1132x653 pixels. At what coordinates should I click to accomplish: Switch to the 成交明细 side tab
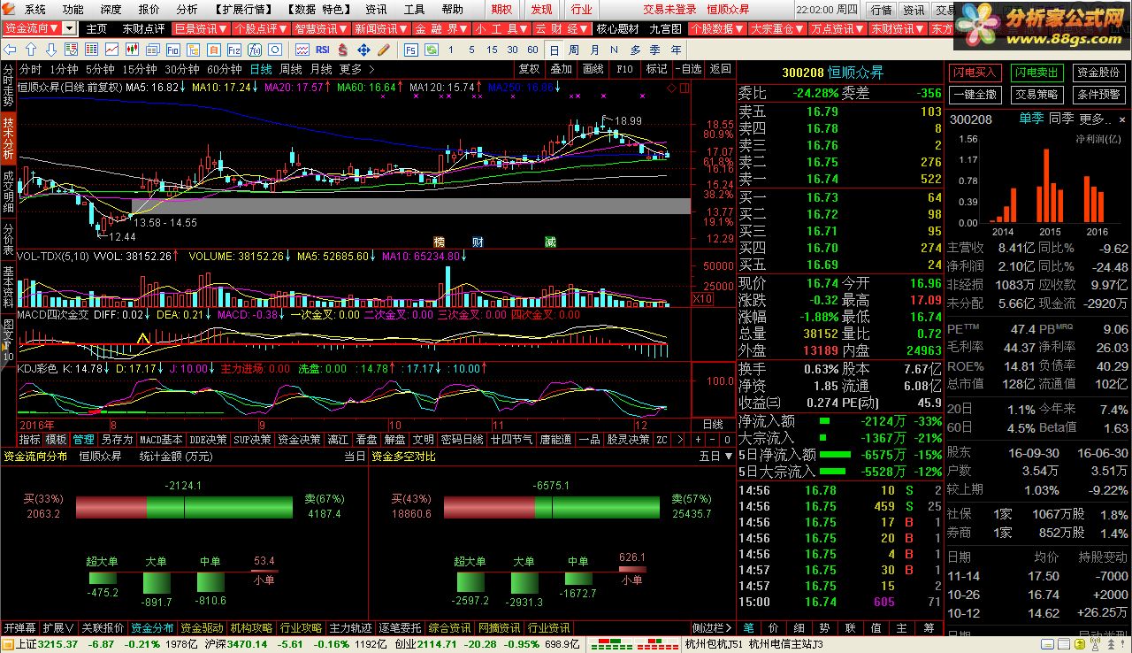(x=8, y=190)
